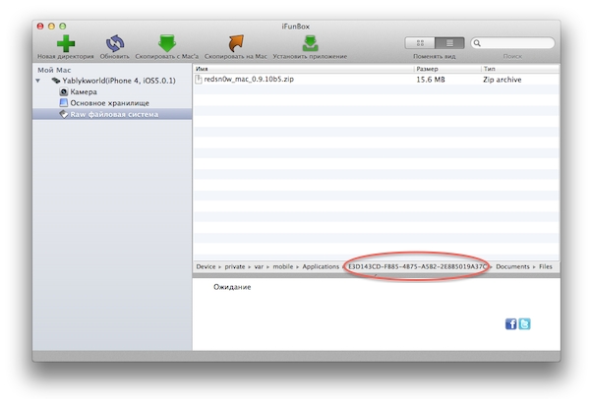Click Copy from Mac green arrow icon

coord(167,43)
